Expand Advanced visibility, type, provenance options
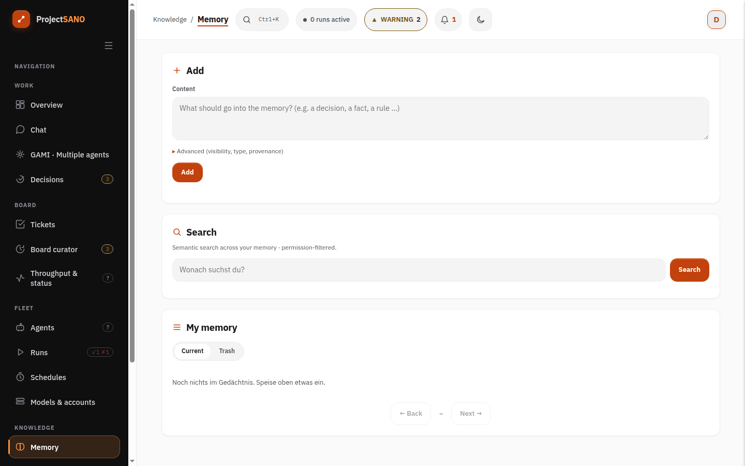This screenshot has height=466, width=745. (x=228, y=152)
